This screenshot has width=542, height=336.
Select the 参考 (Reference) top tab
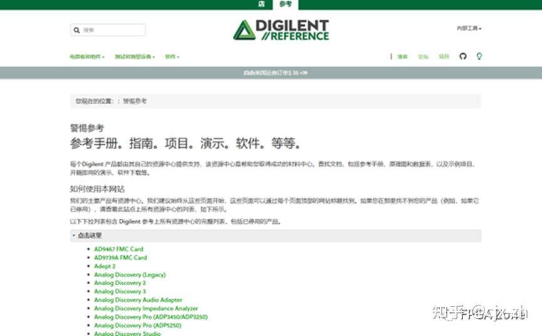coord(286,4)
